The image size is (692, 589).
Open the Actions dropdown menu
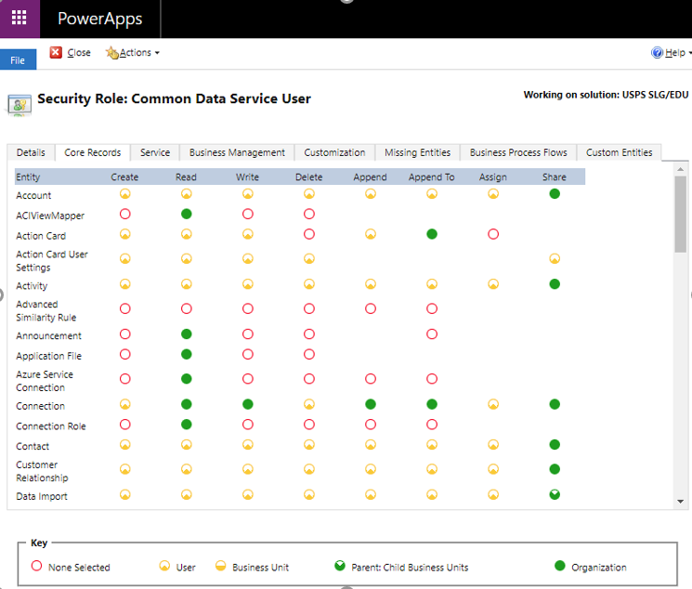coord(134,53)
